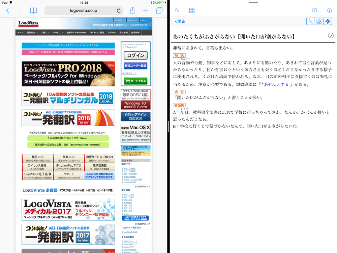Open the 最新版 Mac OS X banner
The height and width of the screenshot is (253, 337).
(135, 133)
